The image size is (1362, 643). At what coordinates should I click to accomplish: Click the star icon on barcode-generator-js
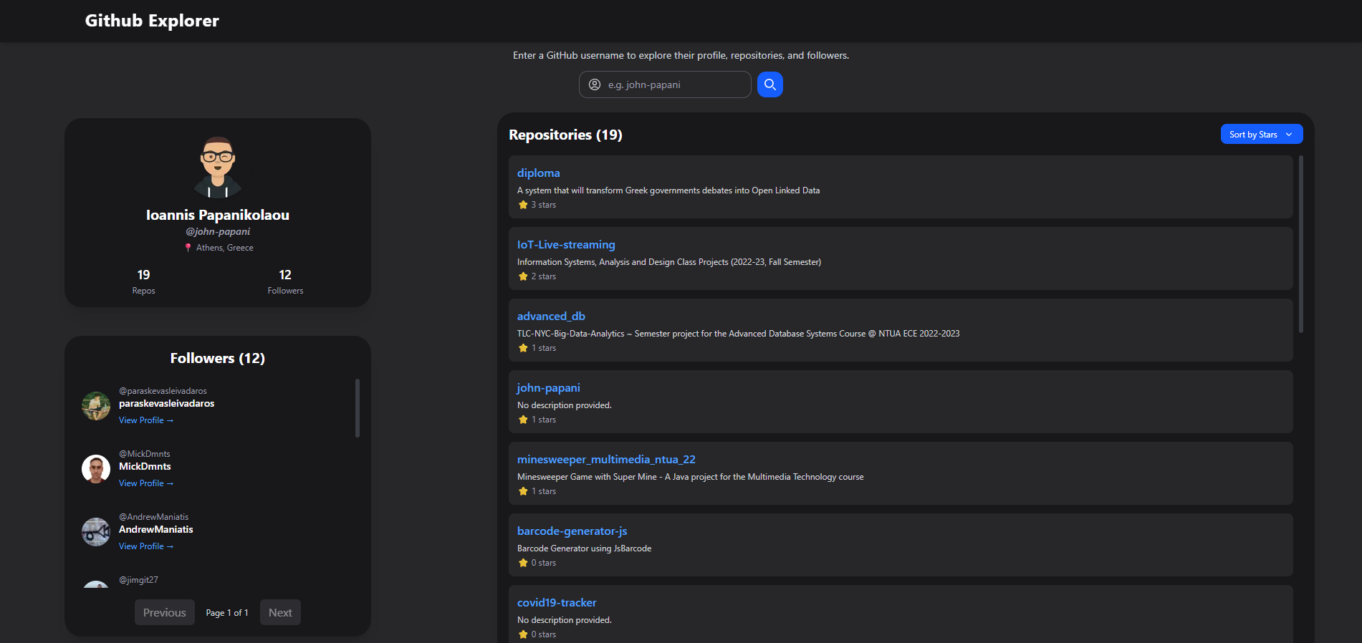[x=523, y=563]
